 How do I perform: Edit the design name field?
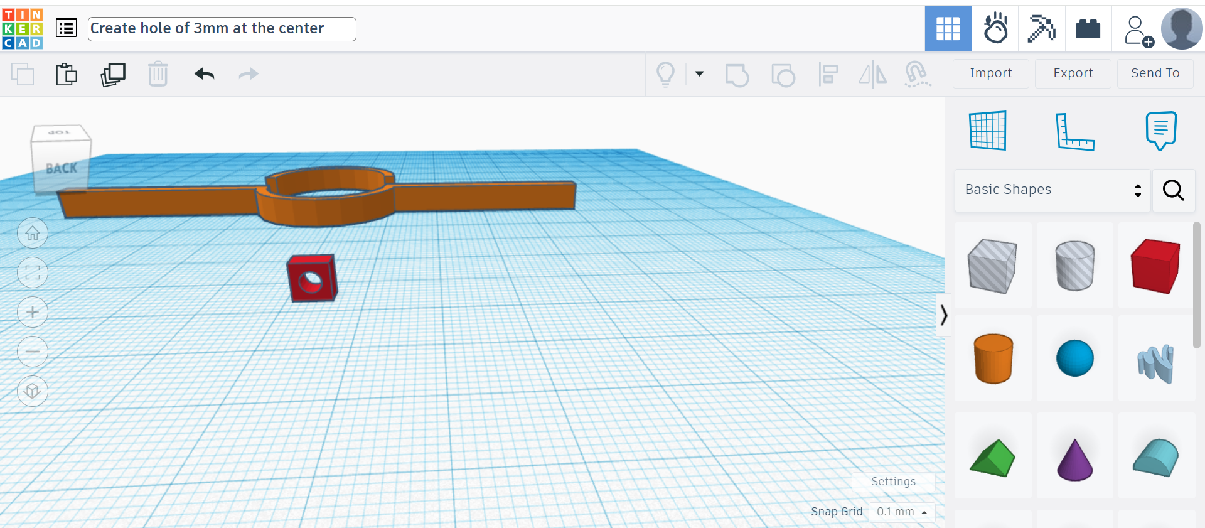[x=222, y=29]
